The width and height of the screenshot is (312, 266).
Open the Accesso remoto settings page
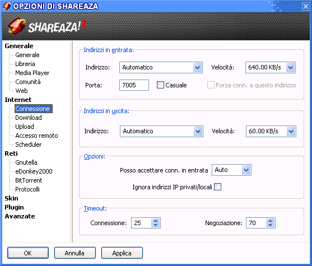click(x=36, y=136)
